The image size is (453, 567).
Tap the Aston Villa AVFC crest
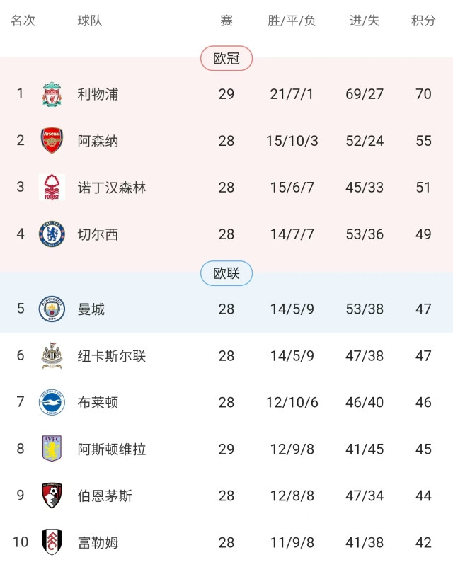tap(52, 449)
